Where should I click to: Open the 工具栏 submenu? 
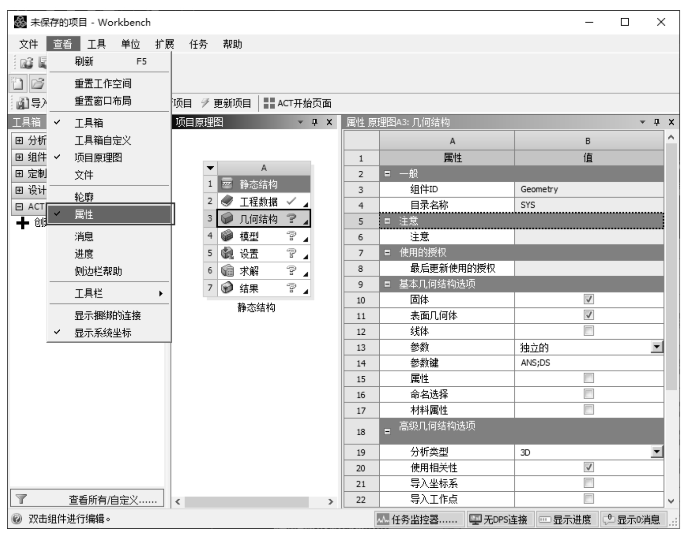pyautogui.click(x=109, y=293)
